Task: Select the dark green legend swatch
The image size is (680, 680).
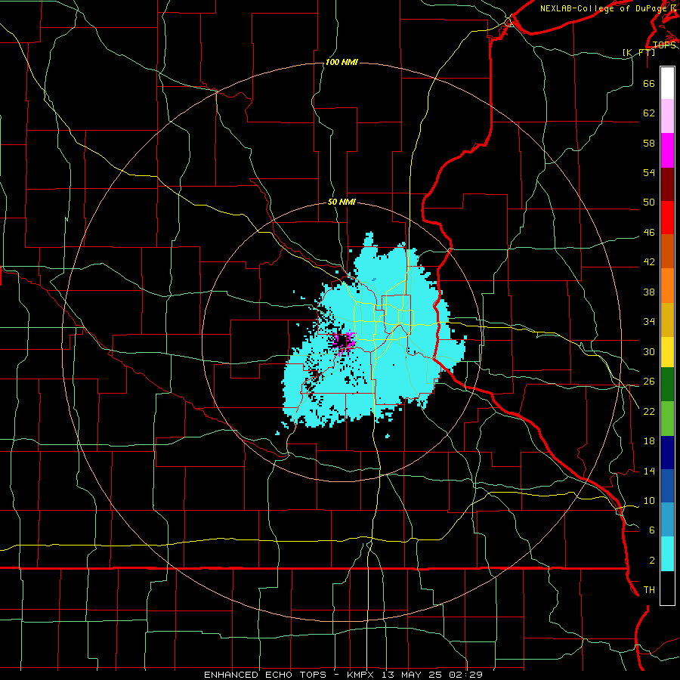Action: 667,385
